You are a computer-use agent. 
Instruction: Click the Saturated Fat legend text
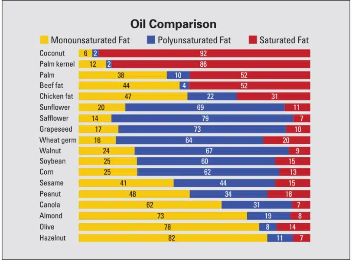(x=284, y=40)
